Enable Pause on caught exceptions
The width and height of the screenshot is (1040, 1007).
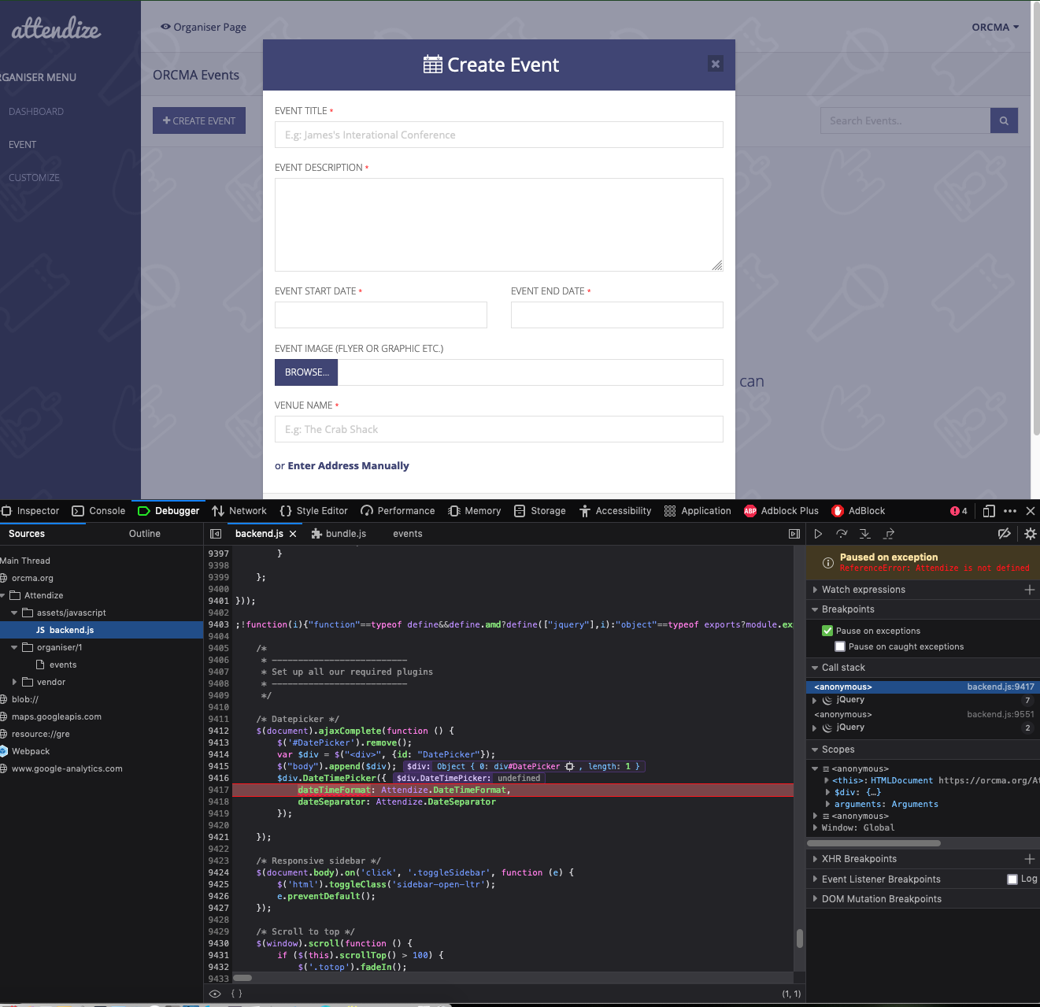pos(840,646)
